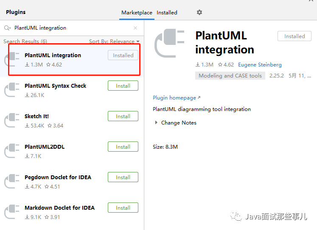The width and height of the screenshot is (317, 230).
Task: Click the Size: 8.3M text
Action: point(165,147)
